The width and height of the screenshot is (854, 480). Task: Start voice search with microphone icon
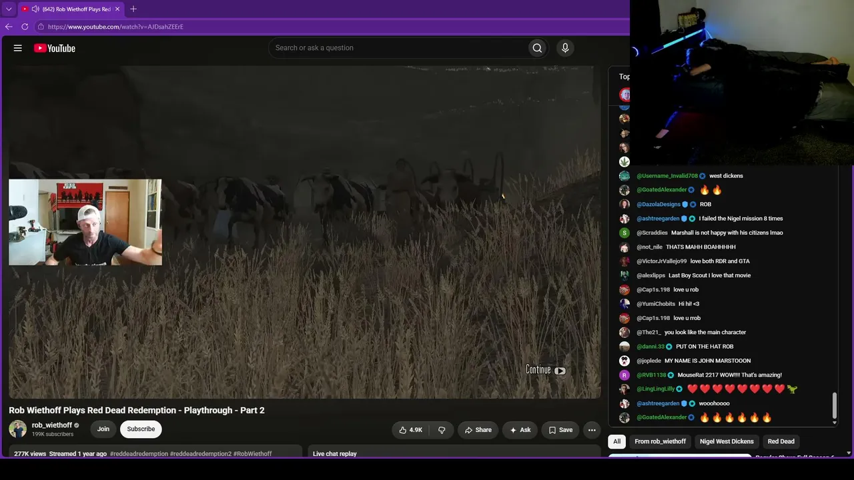[x=565, y=48]
